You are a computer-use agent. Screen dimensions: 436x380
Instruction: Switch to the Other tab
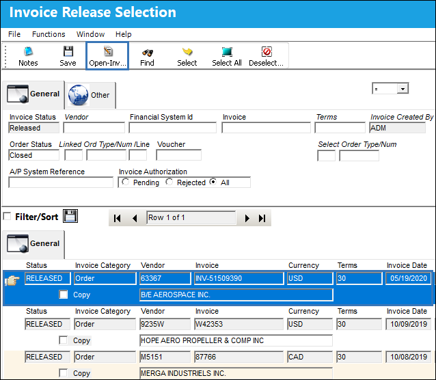click(90, 95)
